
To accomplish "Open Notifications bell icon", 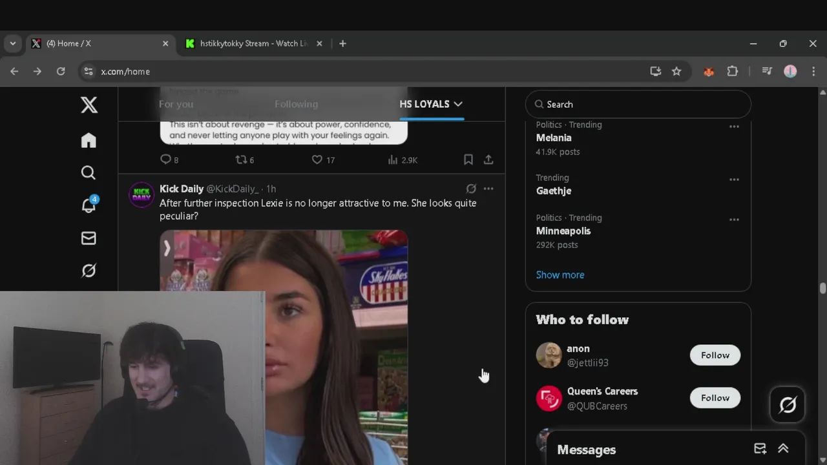I will 89,205.
